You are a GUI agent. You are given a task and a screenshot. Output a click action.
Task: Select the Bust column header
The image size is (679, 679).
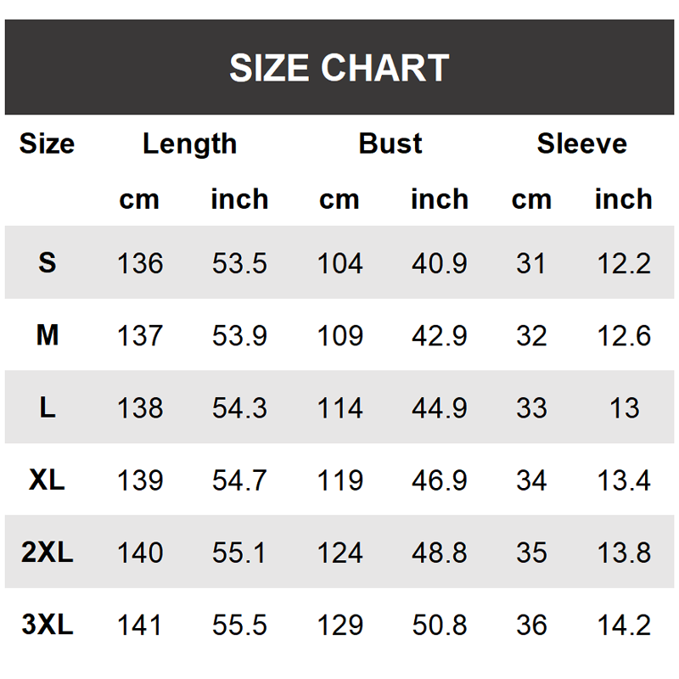(390, 143)
